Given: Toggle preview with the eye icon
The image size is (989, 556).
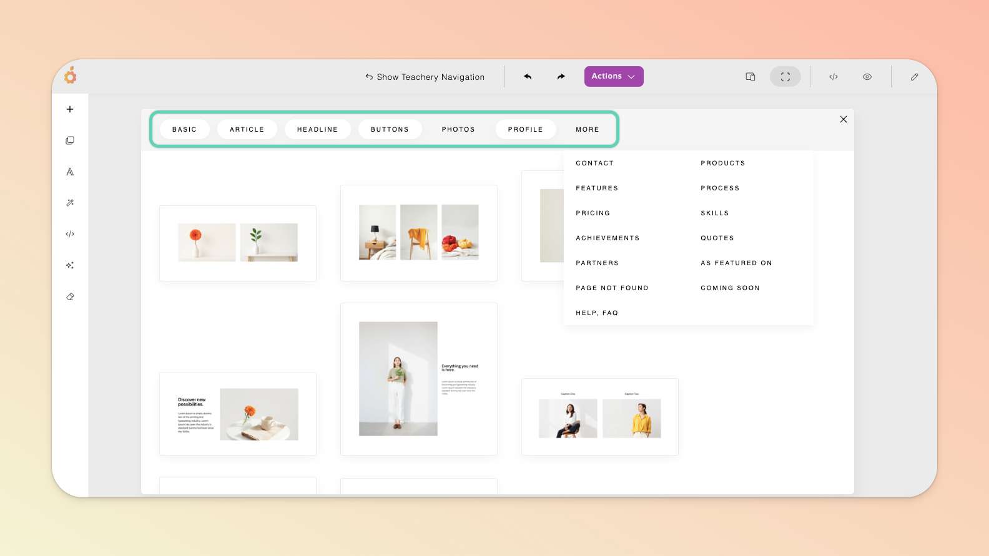Looking at the screenshot, I should coord(867,77).
